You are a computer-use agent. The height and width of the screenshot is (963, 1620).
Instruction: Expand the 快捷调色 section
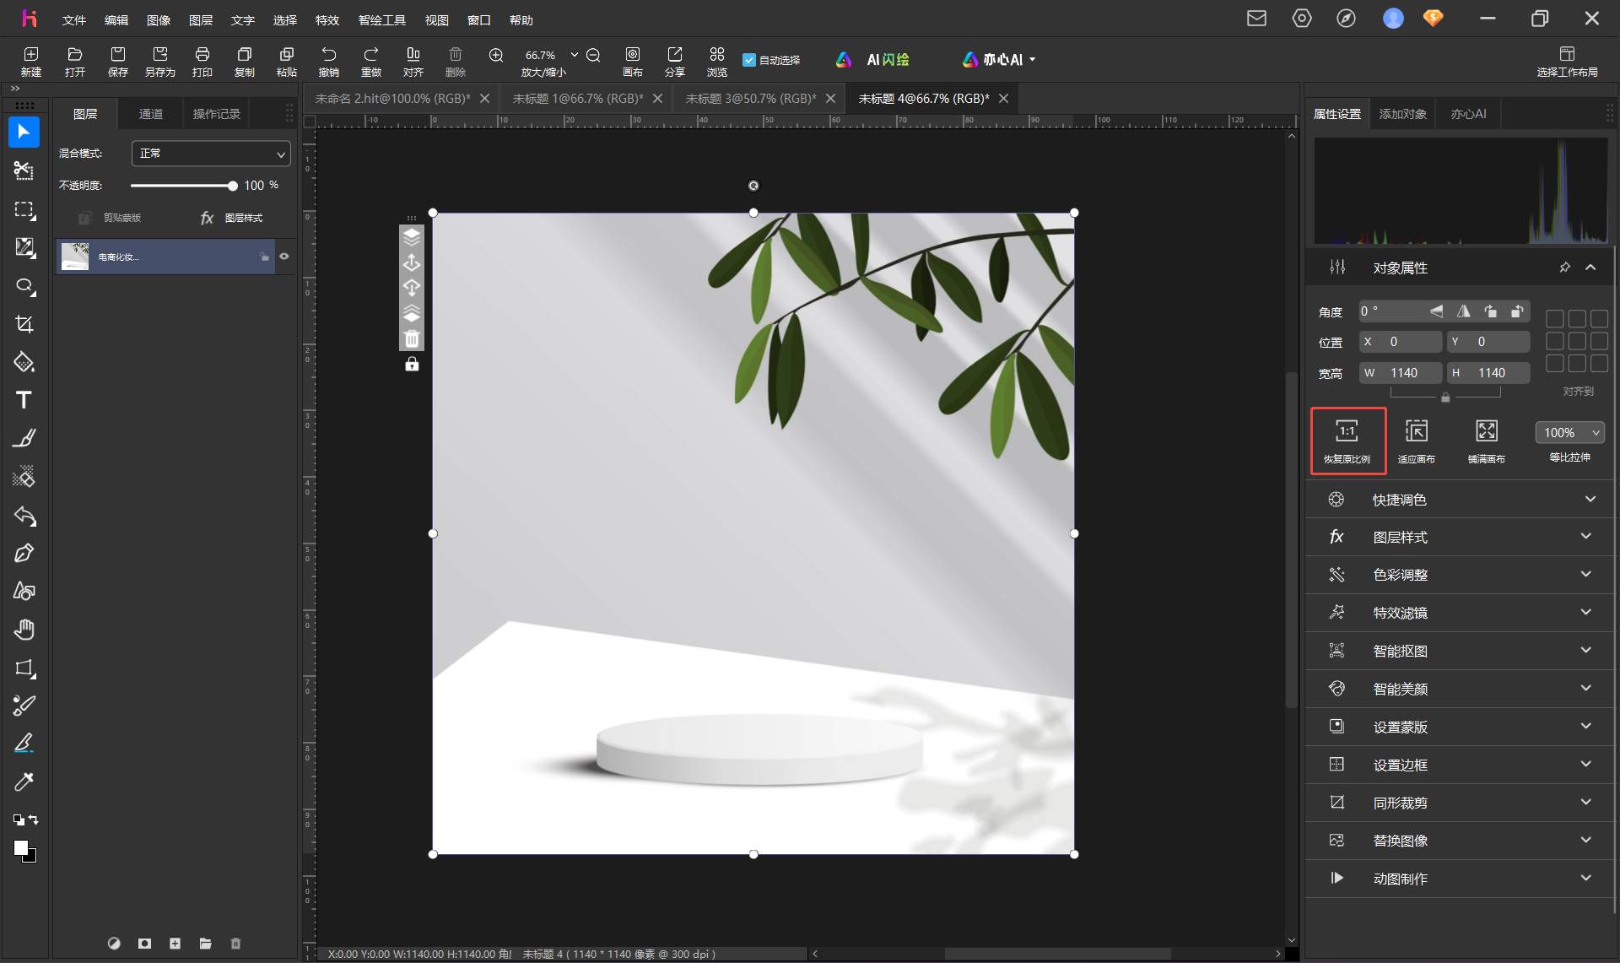[1460, 500]
